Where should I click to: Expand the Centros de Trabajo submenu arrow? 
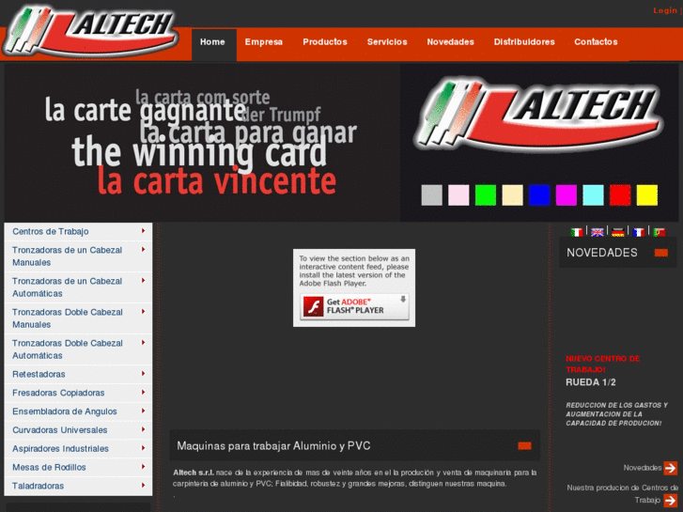(144, 231)
